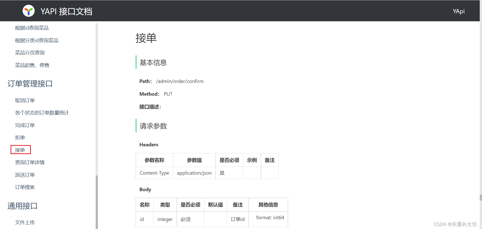
Task: Click the YAPI logo icon
Action: pyautogui.click(x=29, y=11)
